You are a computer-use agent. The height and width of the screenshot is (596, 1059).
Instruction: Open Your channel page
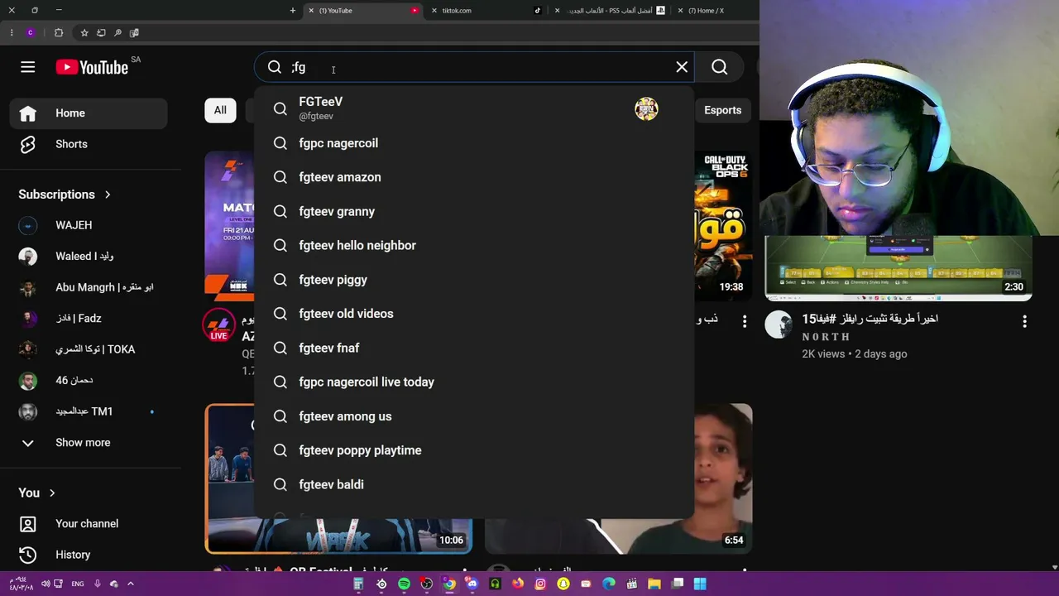(x=89, y=524)
